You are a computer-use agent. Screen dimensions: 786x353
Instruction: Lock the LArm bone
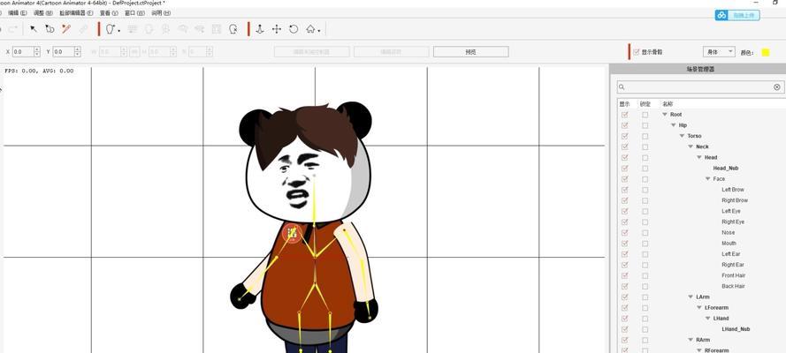click(645, 297)
